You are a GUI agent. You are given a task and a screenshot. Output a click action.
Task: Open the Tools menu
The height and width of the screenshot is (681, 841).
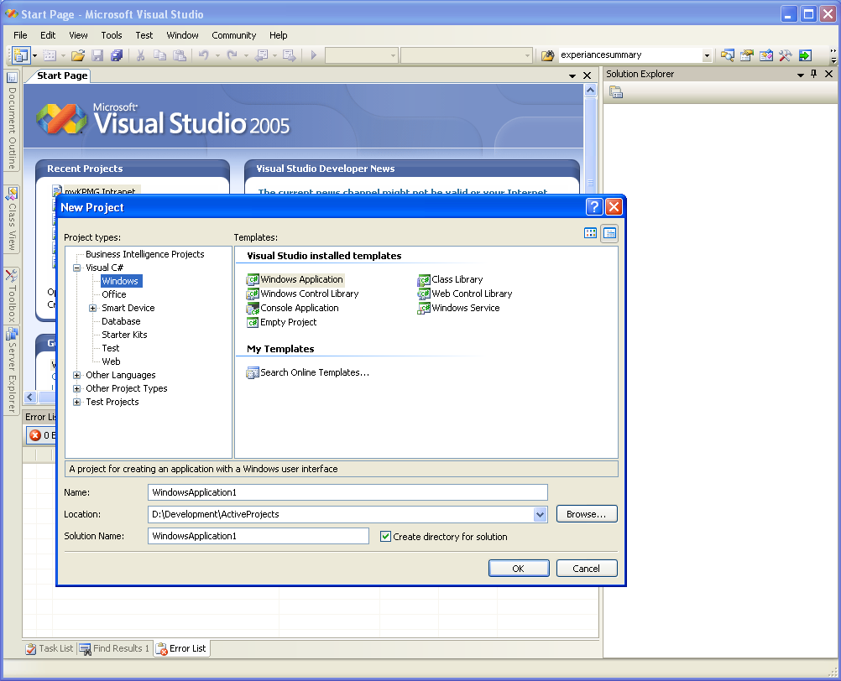(112, 35)
